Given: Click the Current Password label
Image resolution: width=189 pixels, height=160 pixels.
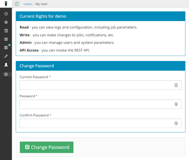Looking at the screenshot, I should 34,77.
